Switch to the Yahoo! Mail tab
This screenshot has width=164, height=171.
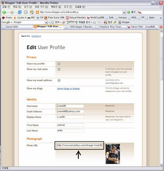pyautogui.click(x=142, y=27)
